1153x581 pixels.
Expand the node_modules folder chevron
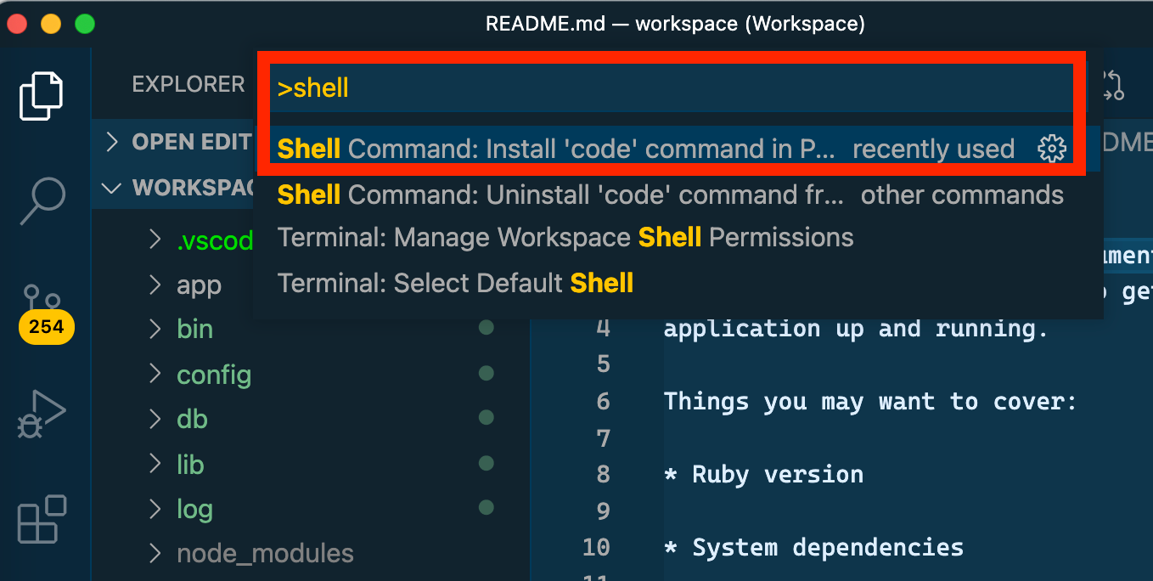tap(155, 554)
